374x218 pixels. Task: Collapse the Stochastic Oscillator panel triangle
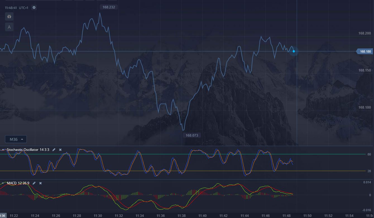[x=3, y=150]
